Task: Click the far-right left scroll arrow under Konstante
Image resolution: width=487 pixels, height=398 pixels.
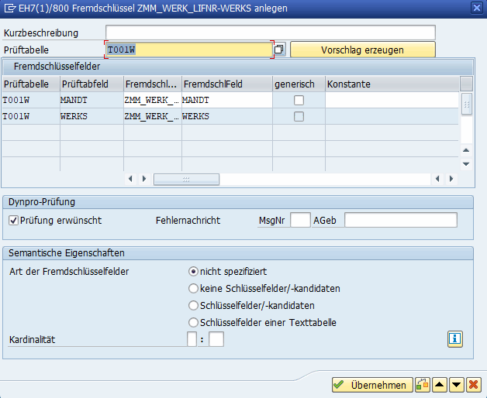Action: coord(437,179)
